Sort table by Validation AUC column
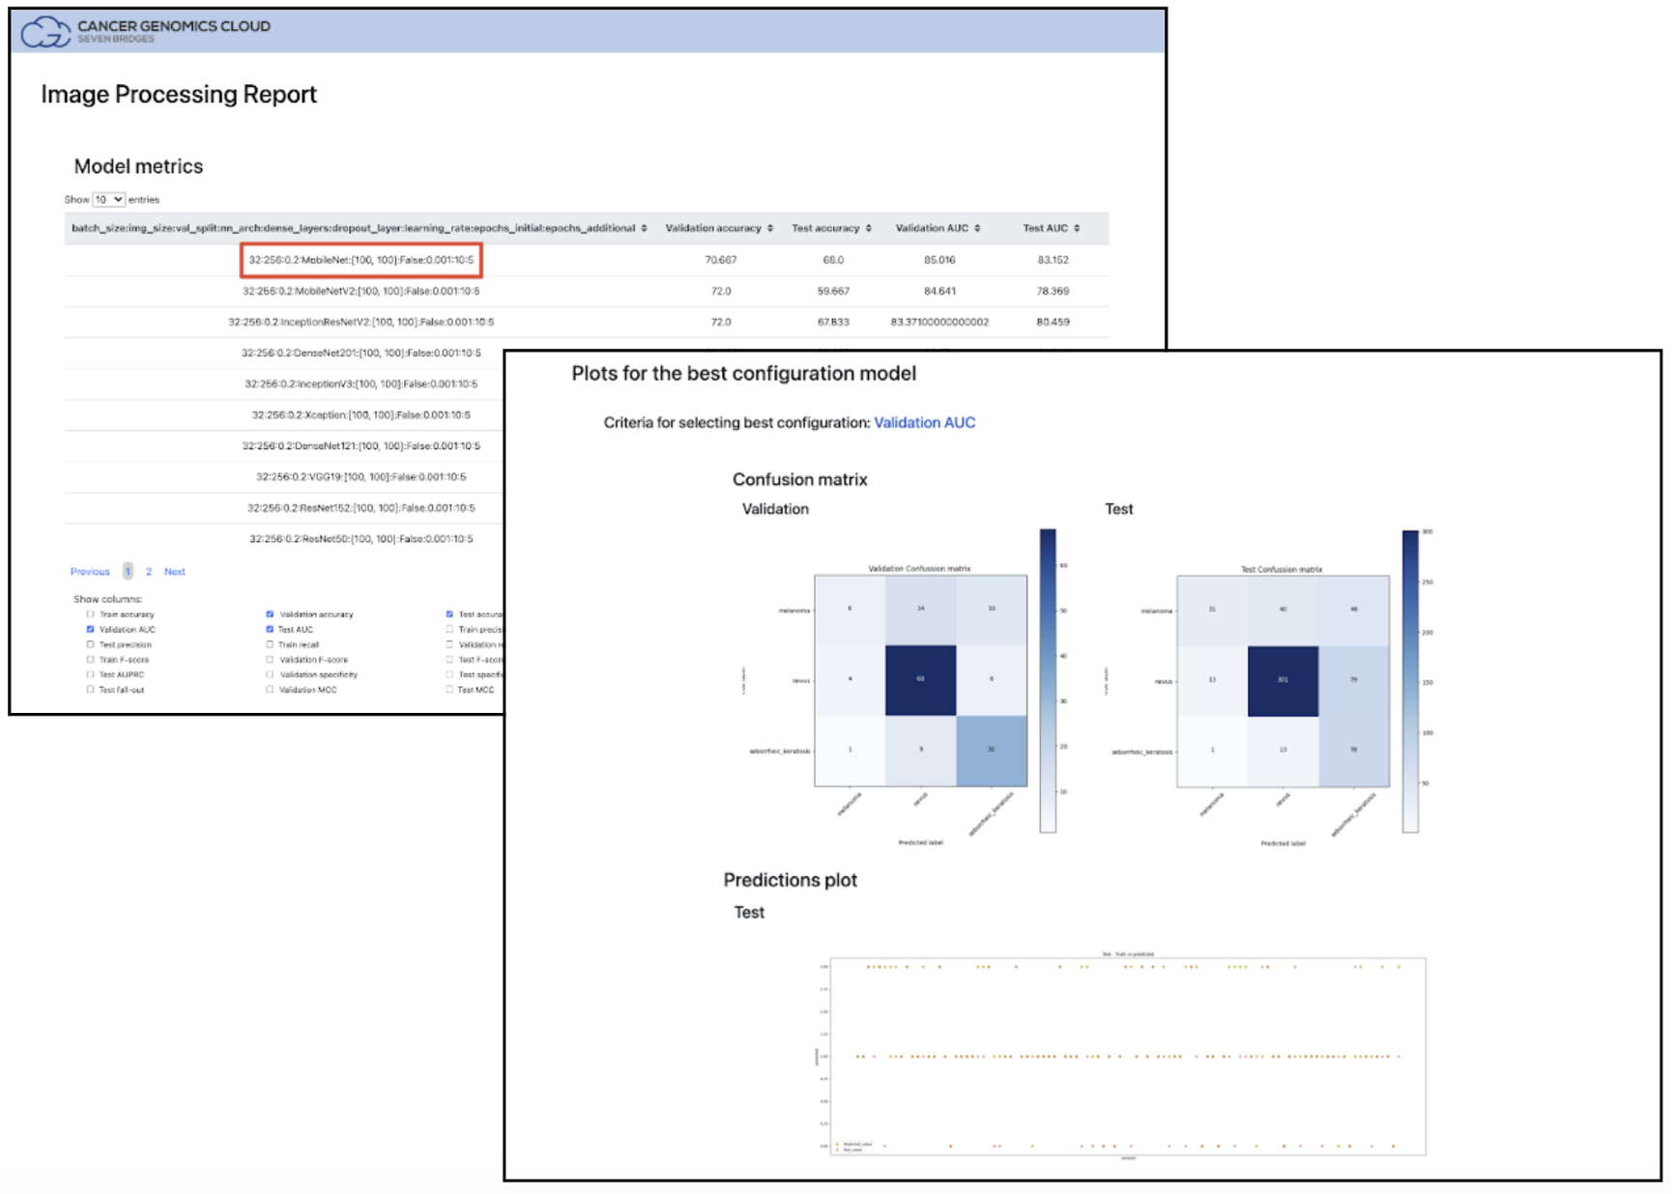Screen dimensions: 1672x1194 point(935,228)
